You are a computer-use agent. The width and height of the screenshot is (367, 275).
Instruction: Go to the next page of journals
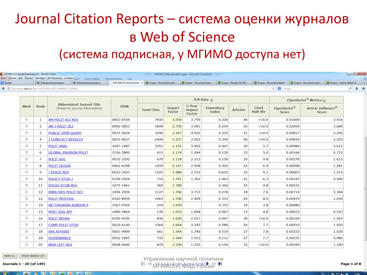coord(208,264)
